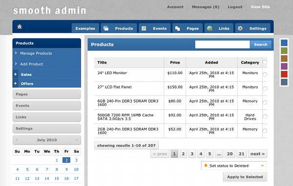This screenshot has height=186, width=293.
Task: Click the smooth admin logo
Action: (x=49, y=10)
